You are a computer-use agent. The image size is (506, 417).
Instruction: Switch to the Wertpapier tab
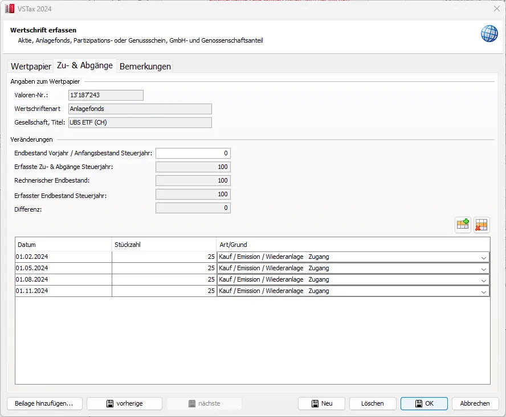point(31,66)
